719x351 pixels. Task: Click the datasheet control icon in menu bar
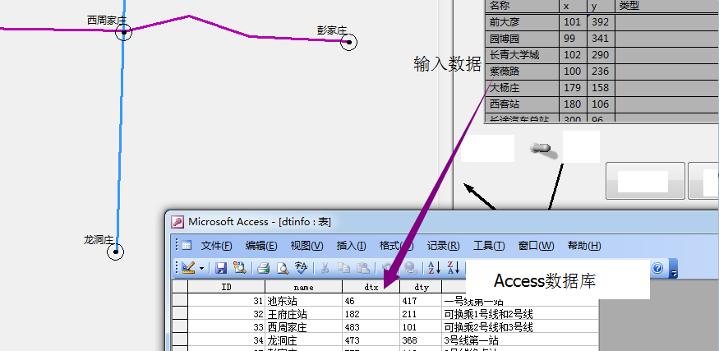click(x=187, y=246)
